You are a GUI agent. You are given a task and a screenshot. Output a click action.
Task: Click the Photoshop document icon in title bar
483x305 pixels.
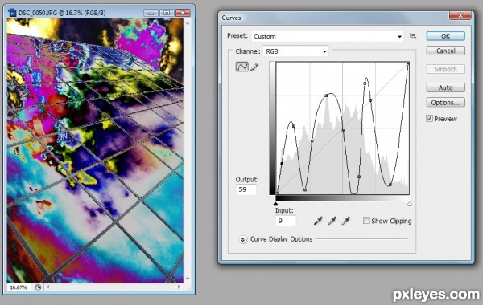12,13
